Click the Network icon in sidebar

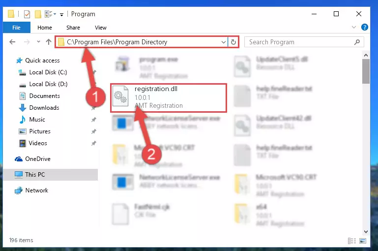(x=19, y=190)
